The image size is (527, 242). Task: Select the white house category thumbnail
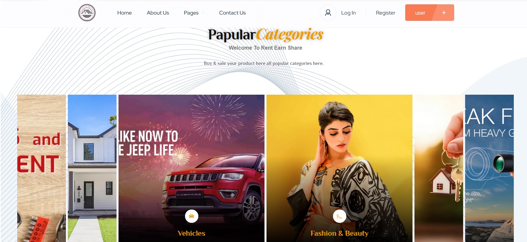(92, 168)
